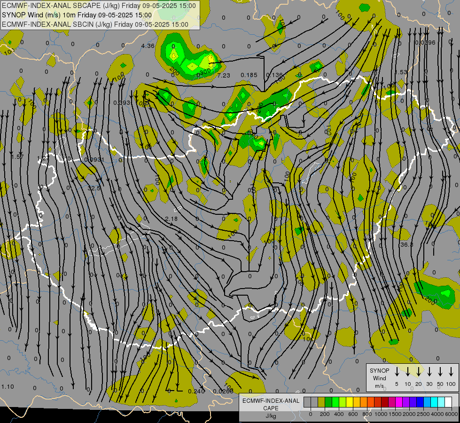Pick the dark green CAPE legend swatch
Image resolution: width=460 pixels, height=423 pixels.
[328, 402]
